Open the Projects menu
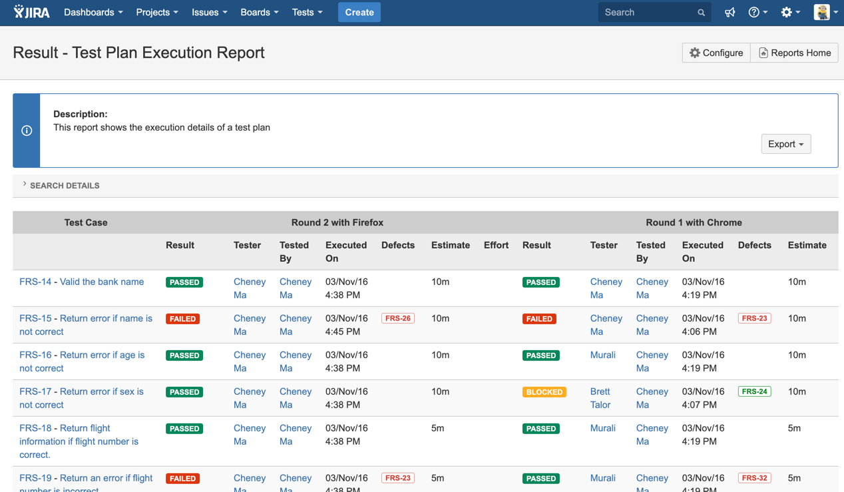The width and height of the screenshot is (844, 492). click(157, 13)
